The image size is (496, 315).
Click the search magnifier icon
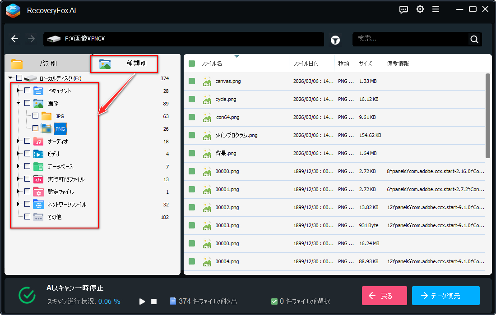[x=474, y=39]
